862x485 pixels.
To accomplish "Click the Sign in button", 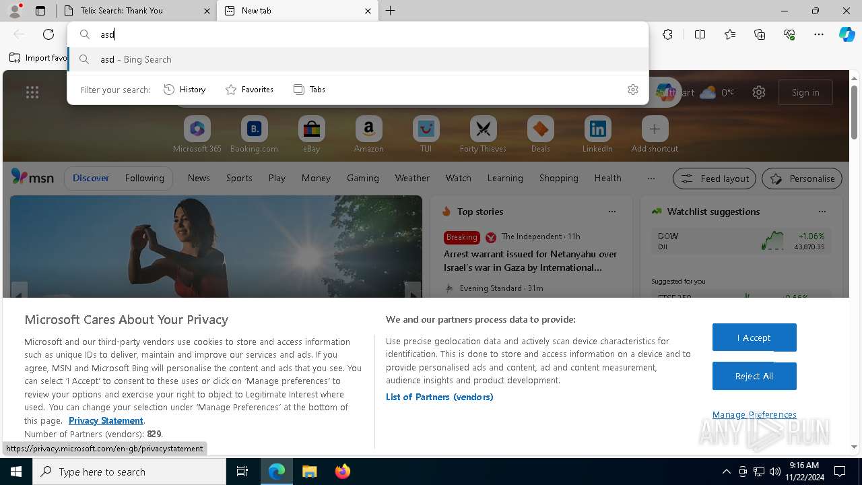I will tap(805, 92).
